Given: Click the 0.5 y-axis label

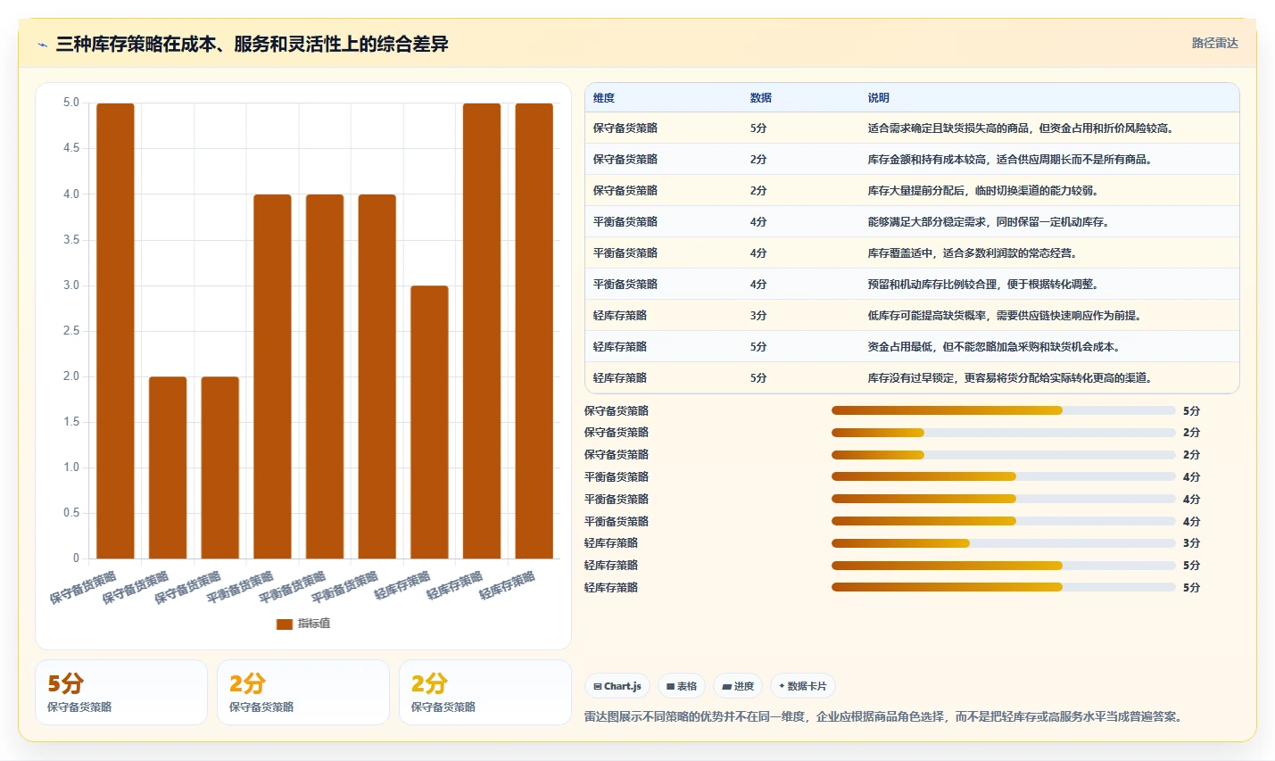Looking at the screenshot, I should [x=71, y=513].
